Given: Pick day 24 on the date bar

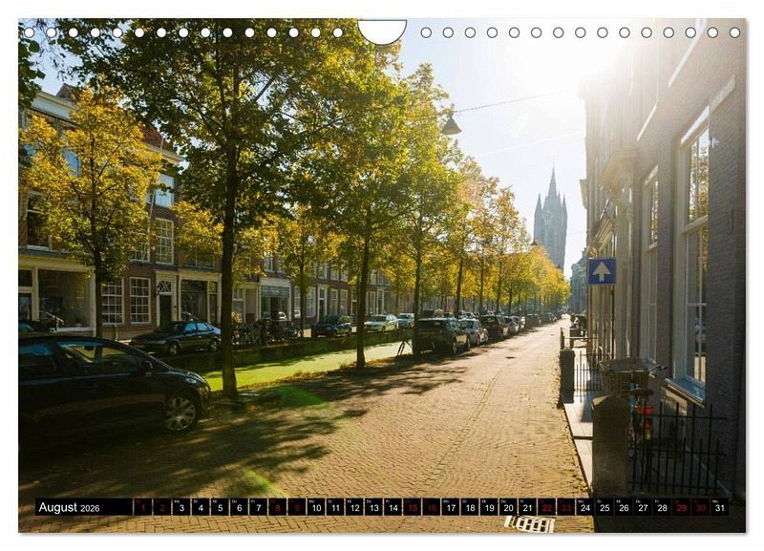Looking at the screenshot, I should [584, 507].
